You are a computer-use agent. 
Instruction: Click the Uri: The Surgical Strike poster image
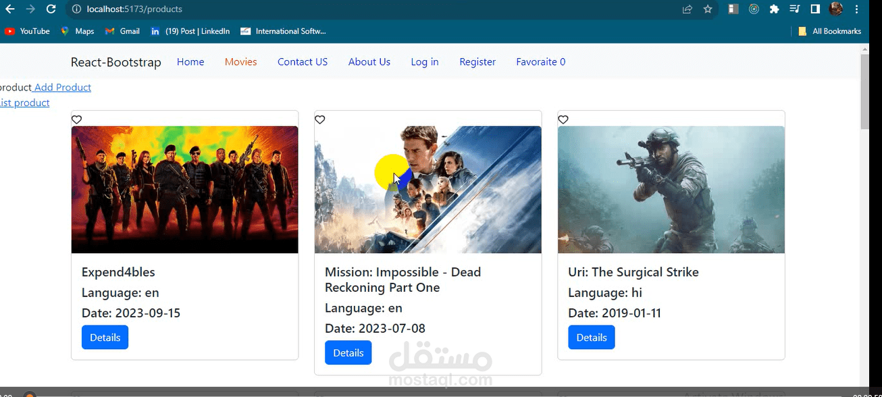pos(671,190)
